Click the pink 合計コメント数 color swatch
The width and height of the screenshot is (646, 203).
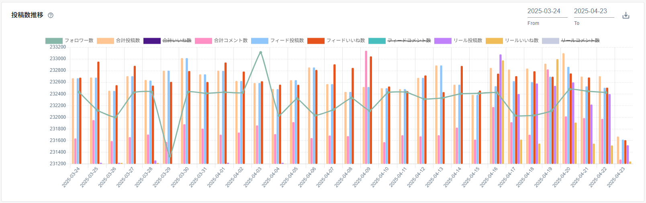click(203, 41)
